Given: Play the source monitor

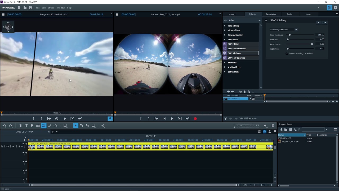Looking at the screenshot, I should 172,119.
